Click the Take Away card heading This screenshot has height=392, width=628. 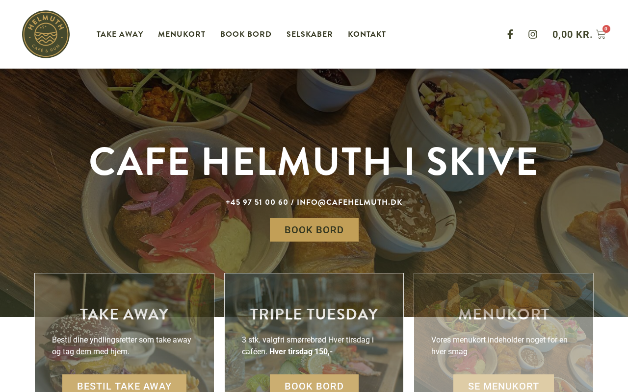pyautogui.click(x=124, y=314)
